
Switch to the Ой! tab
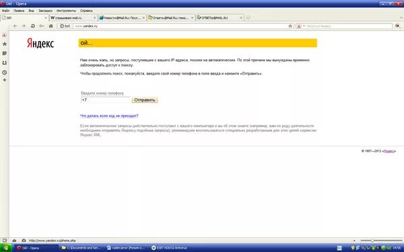(24, 17)
